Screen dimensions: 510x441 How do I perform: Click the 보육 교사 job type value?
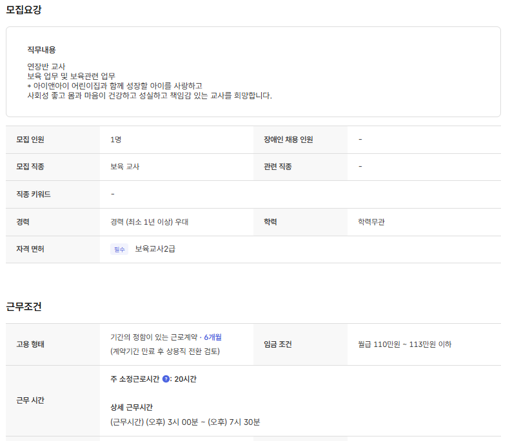pyautogui.click(x=125, y=167)
